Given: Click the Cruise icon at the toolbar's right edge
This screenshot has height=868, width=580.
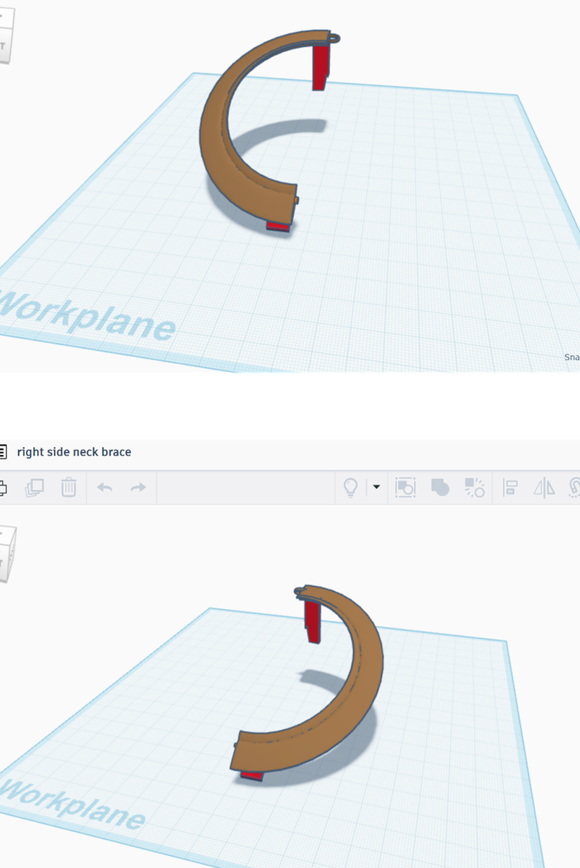Looking at the screenshot, I should coord(575,488).
